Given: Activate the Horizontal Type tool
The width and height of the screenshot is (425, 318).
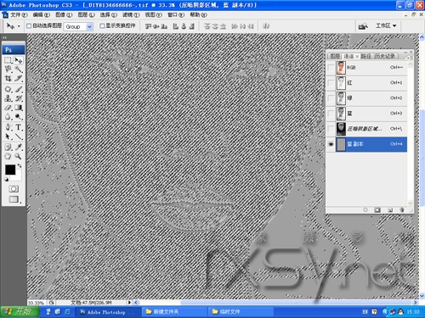Looking at the screenshot, I should 19,127.
